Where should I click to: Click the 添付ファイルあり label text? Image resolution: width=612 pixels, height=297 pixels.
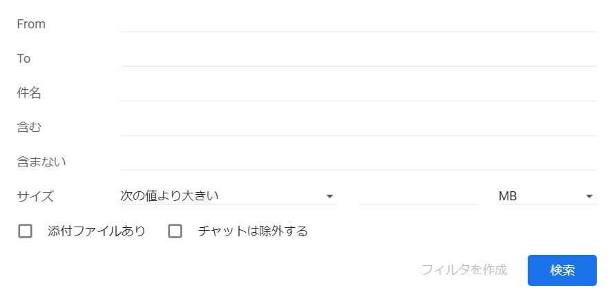pos(97,231)
